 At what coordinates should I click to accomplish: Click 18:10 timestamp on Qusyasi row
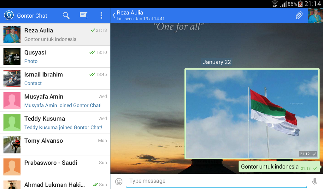tap(101, 52)
